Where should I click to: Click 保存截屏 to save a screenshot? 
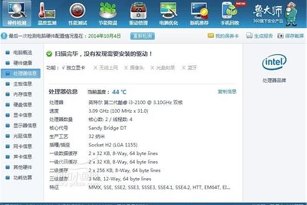291,36
